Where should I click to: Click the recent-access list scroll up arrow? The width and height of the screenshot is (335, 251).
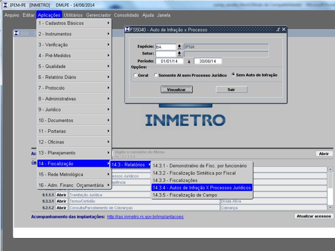(330, 169)
